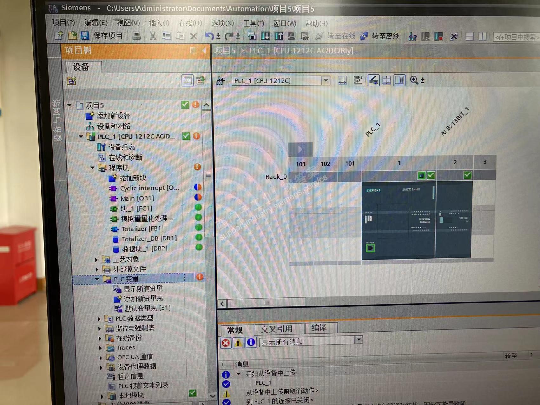This screenshot has height=405, width=540.
Task: Save the project with the floppy icon
Action: pos(85,36)
